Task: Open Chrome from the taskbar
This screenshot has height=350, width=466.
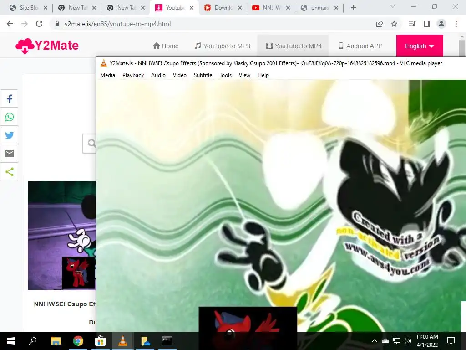Action: tap(78, 341)
